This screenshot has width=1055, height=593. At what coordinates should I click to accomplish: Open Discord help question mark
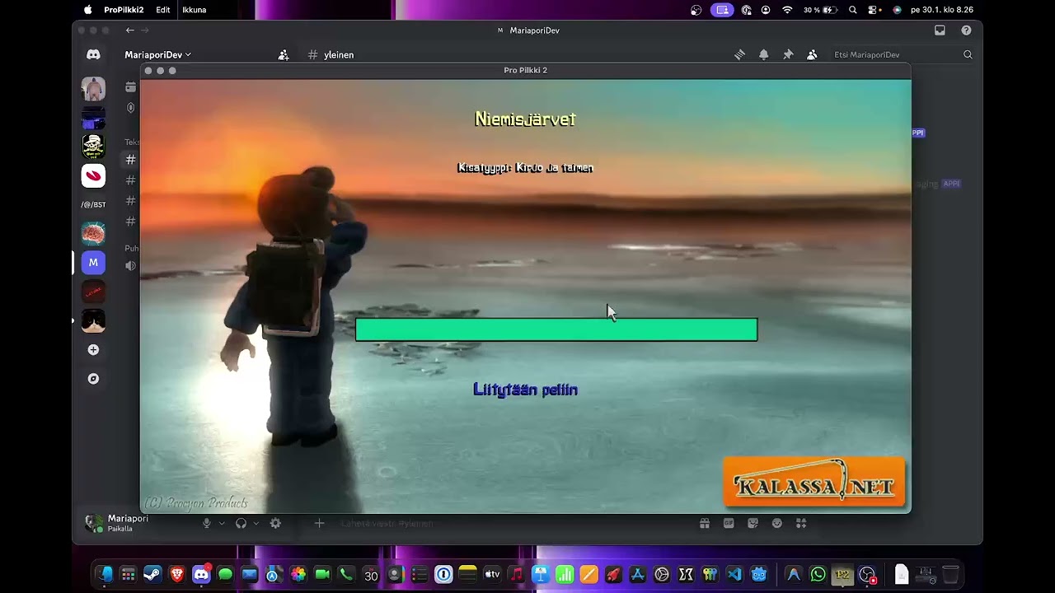[966, 30]
